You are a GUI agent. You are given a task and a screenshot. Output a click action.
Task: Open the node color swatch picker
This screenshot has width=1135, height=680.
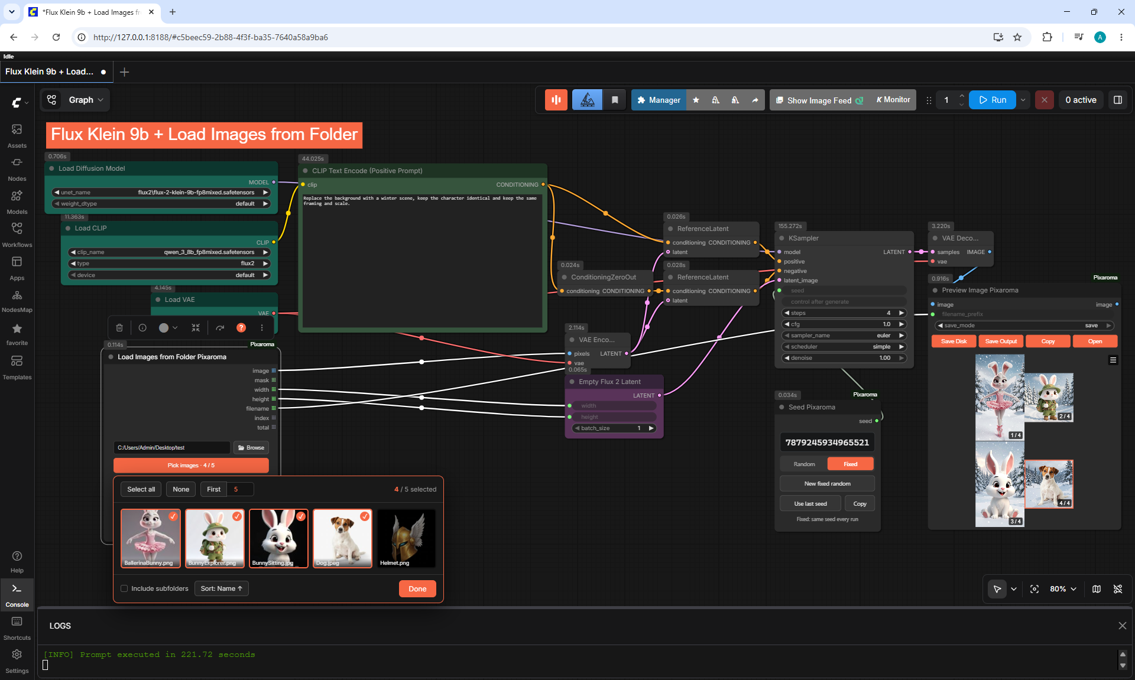click(168, 327)
